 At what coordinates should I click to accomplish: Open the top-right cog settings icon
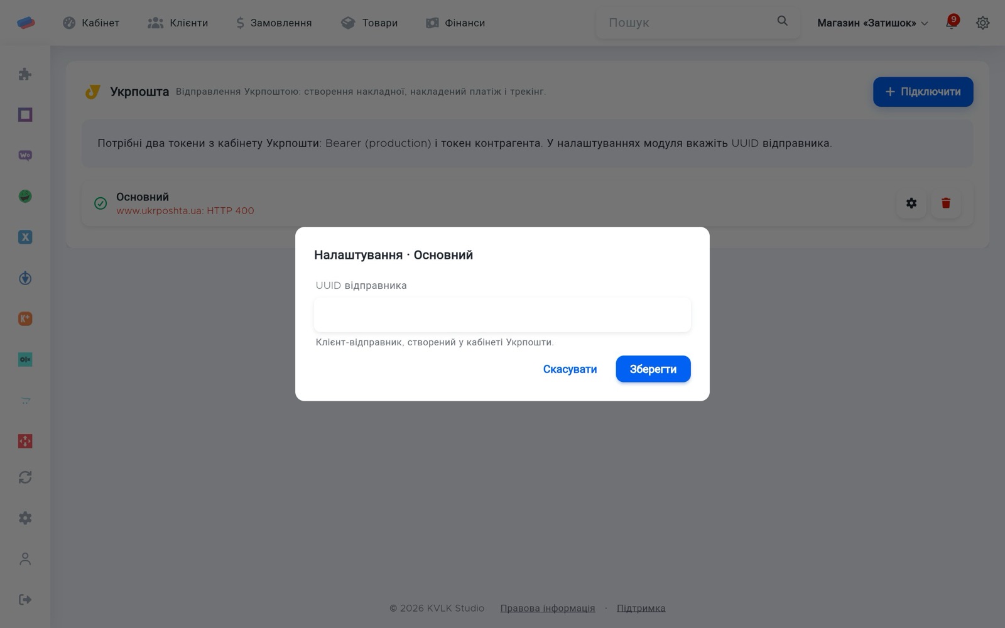pos(983,23)
